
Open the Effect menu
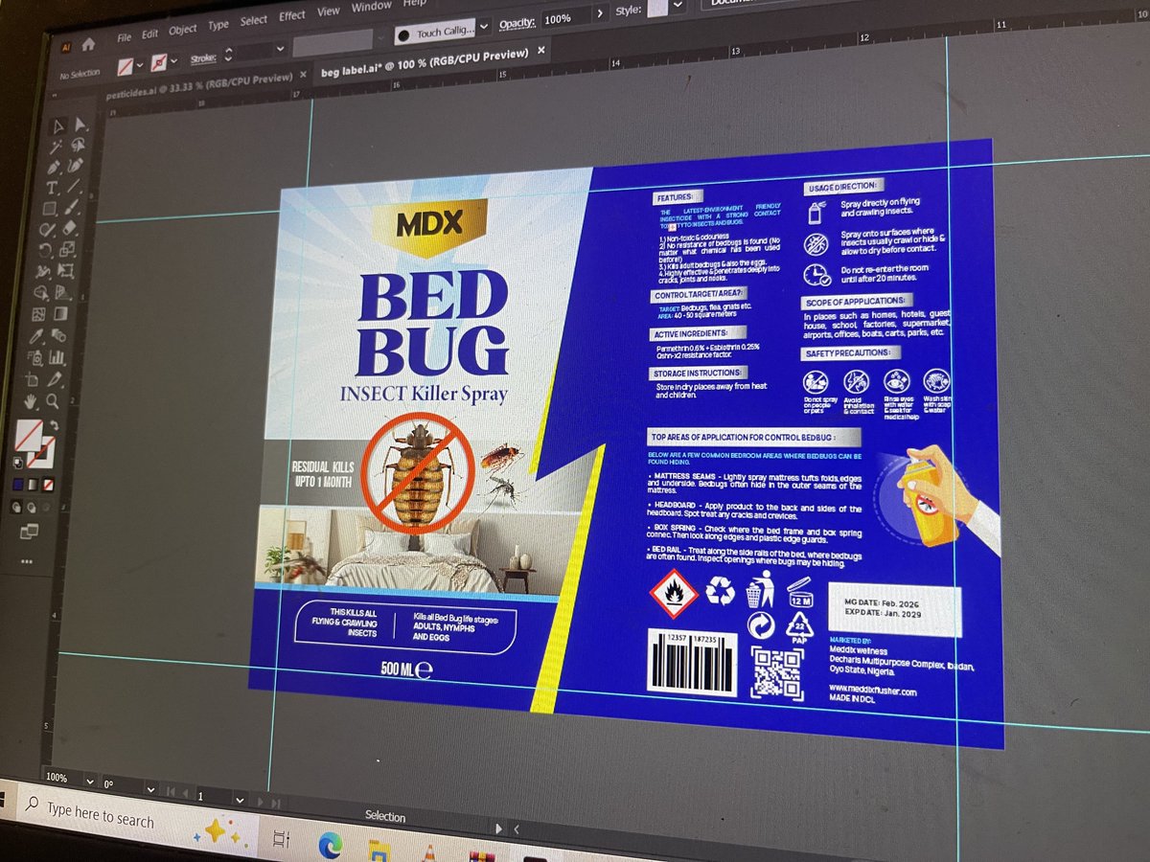(x=292, y=15)
